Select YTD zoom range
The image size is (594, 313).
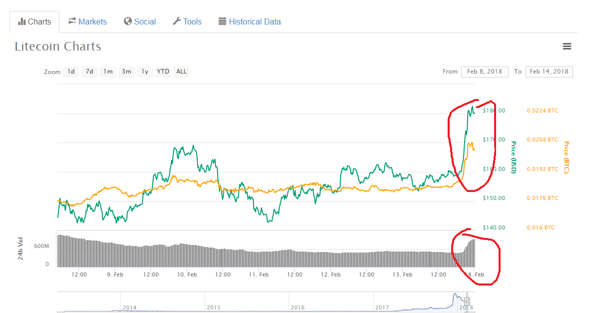[x=163, y=71]
